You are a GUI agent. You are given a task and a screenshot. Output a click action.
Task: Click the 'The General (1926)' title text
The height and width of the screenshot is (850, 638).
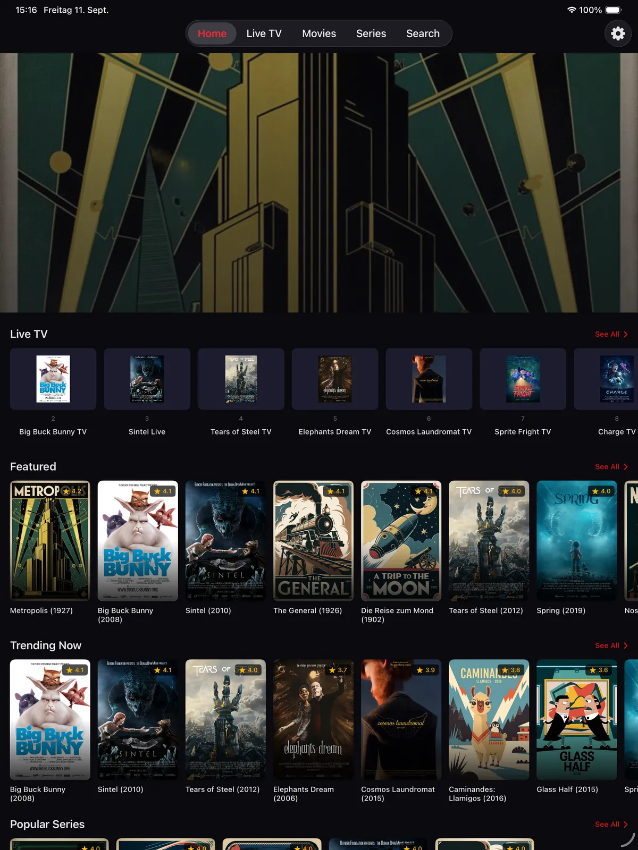click(307, 610)
